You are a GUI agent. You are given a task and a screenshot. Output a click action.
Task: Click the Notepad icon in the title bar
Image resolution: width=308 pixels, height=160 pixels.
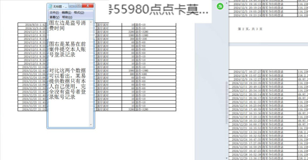(x=50, y=6)
